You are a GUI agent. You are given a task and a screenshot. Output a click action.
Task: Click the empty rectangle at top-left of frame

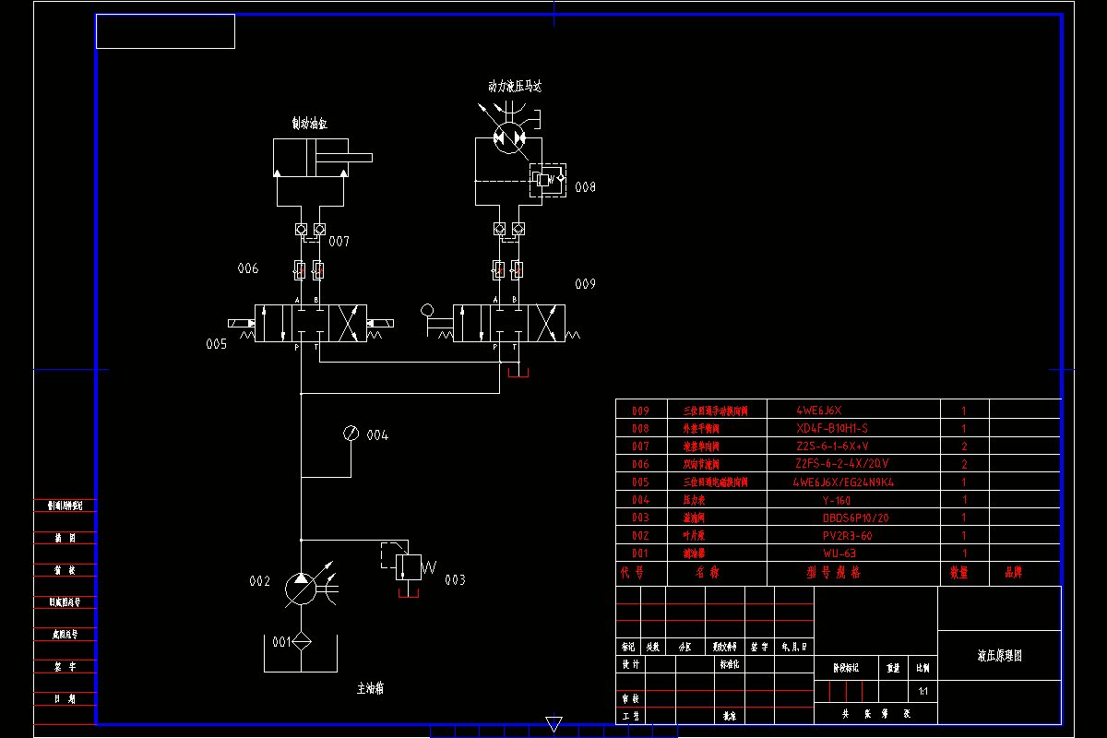point(165,31)
